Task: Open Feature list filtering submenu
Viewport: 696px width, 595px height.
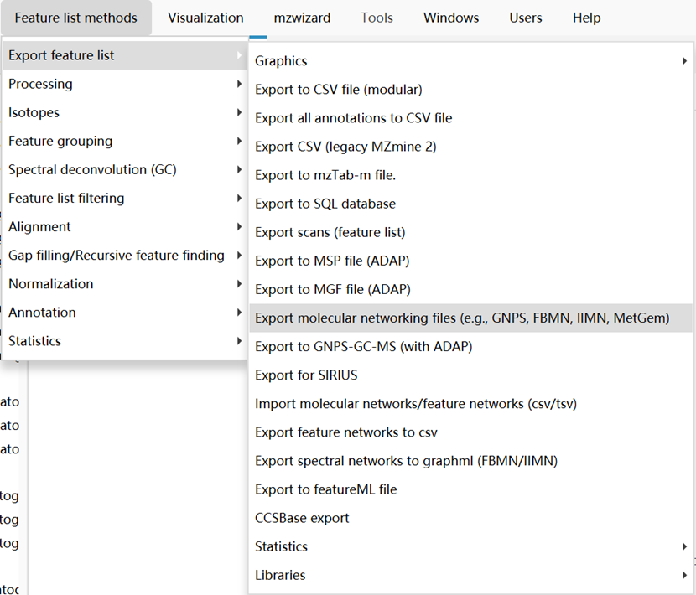Action: 66,198
